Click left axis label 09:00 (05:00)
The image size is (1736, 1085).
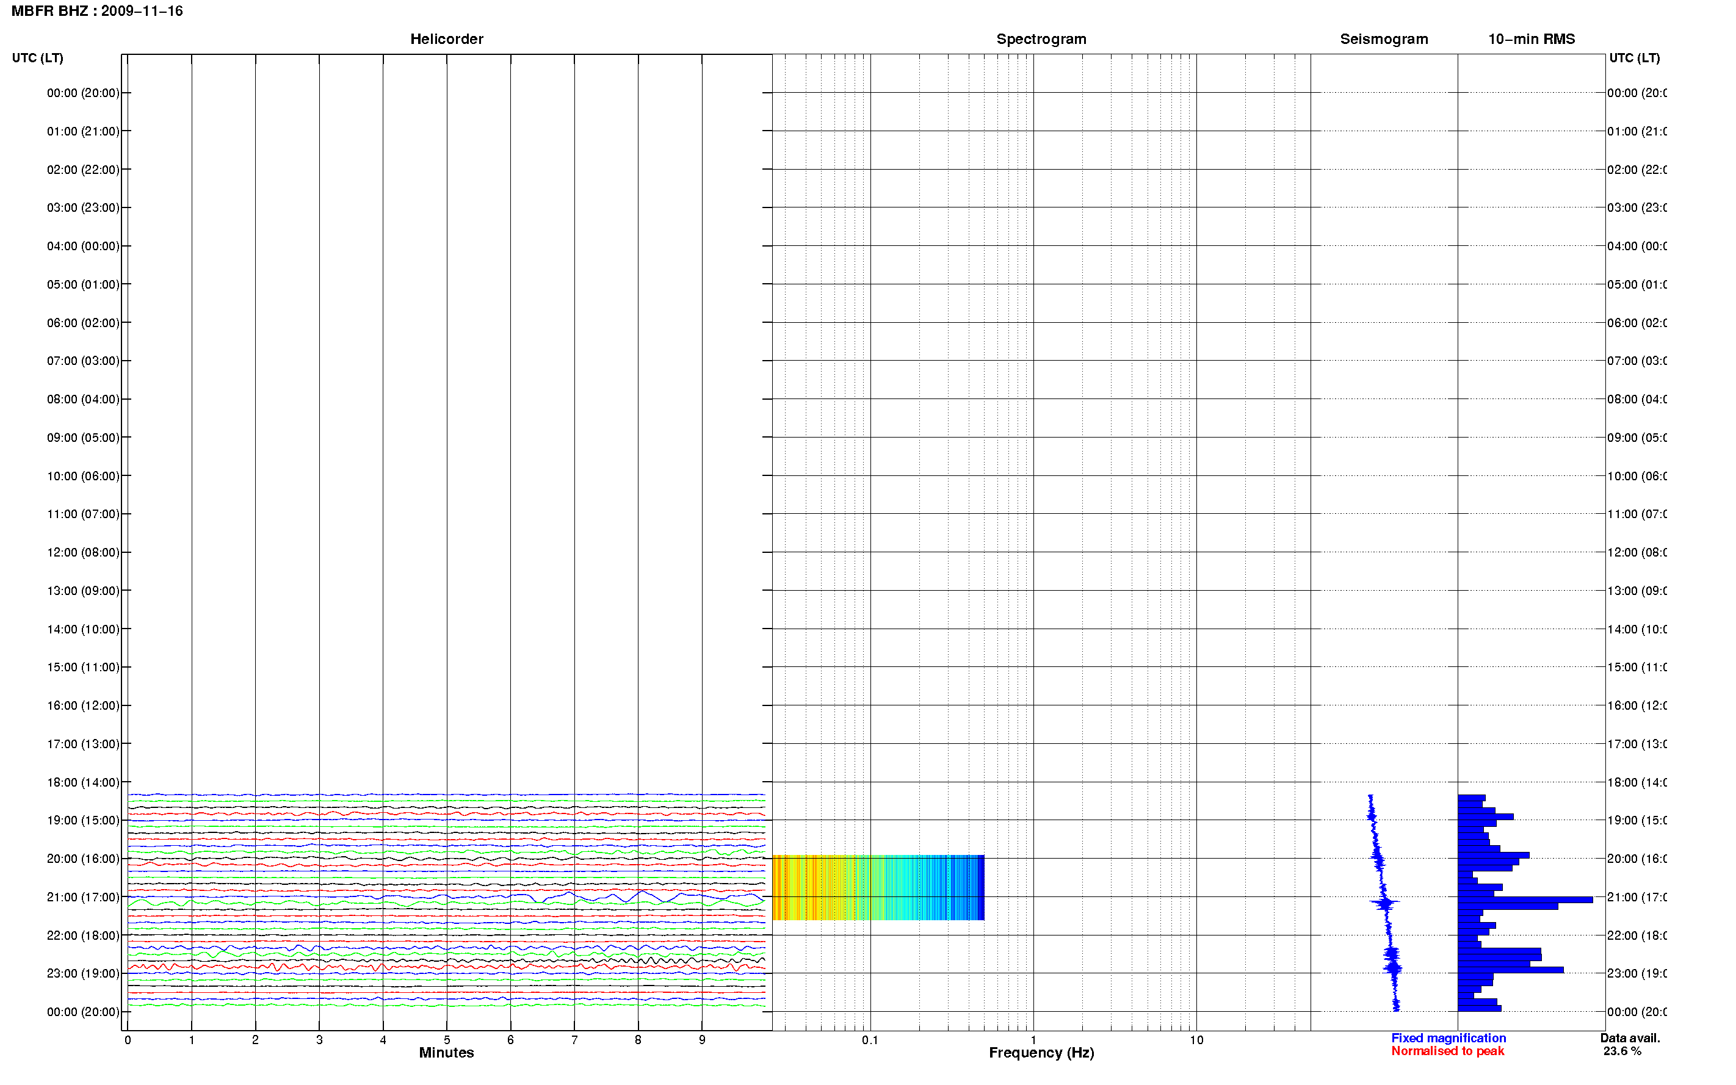(83, 438)
